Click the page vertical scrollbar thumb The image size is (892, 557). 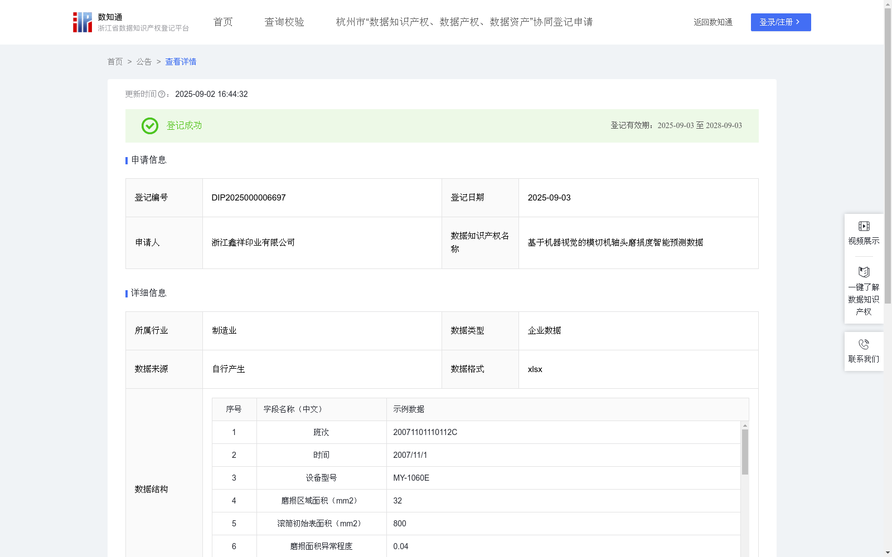[888, 156]
